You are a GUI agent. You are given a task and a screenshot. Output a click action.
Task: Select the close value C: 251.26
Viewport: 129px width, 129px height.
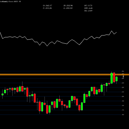(x=47, y=8)
